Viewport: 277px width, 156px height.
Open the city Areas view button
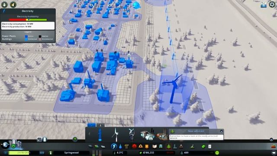264,5
